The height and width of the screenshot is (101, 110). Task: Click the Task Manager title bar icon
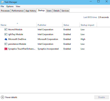(x=2, y=2)
